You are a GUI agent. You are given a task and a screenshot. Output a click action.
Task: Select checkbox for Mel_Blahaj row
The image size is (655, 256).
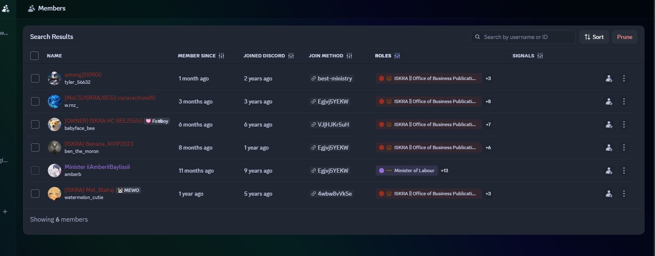[x=35, y=194]
